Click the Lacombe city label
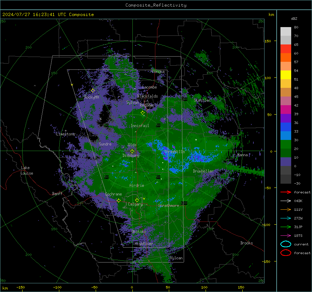The height and width of the screenshot is (292, 312). click(149, 87)
